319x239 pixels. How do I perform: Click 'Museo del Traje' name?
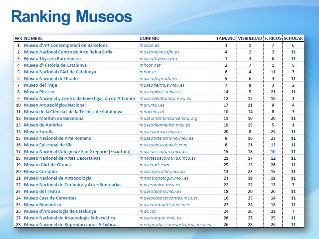click(x=41, y=85)
